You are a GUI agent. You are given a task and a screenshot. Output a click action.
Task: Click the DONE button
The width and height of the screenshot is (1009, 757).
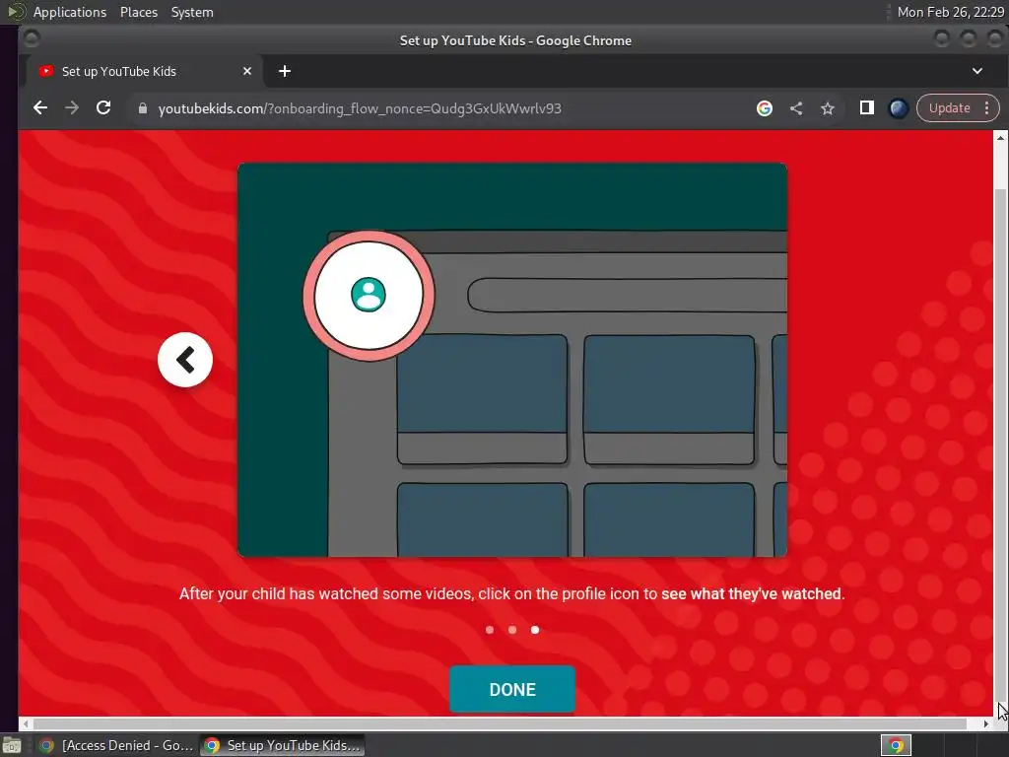(x=512, y=689)
